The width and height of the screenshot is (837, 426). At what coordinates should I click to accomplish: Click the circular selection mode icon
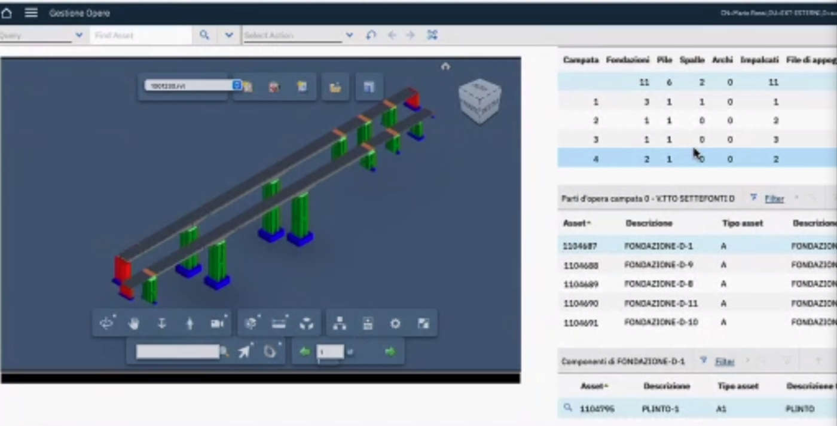(270, 351)
